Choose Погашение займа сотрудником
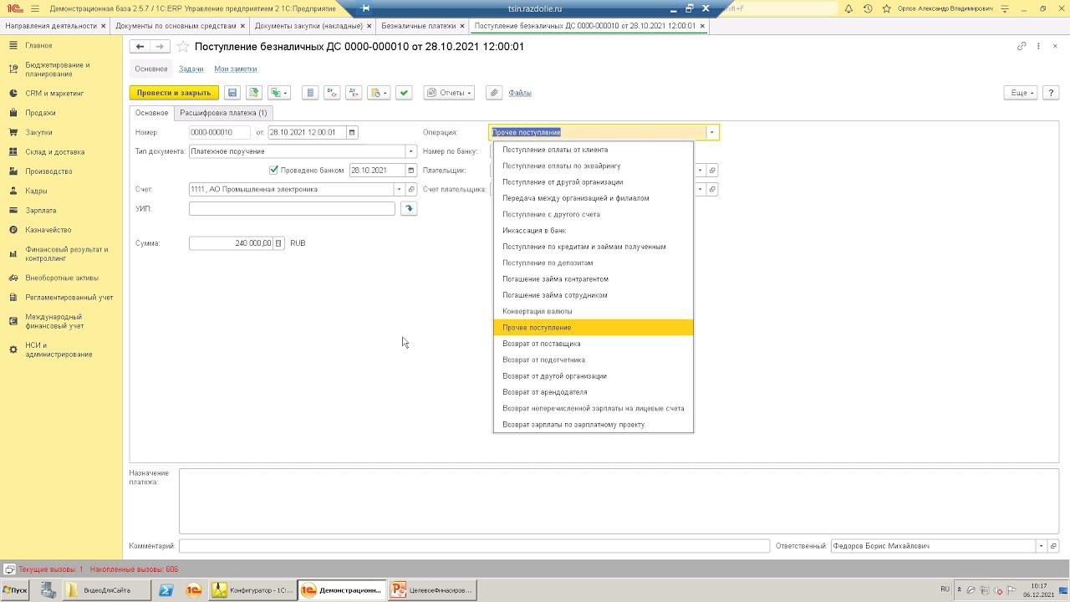 tap(594, 295)
